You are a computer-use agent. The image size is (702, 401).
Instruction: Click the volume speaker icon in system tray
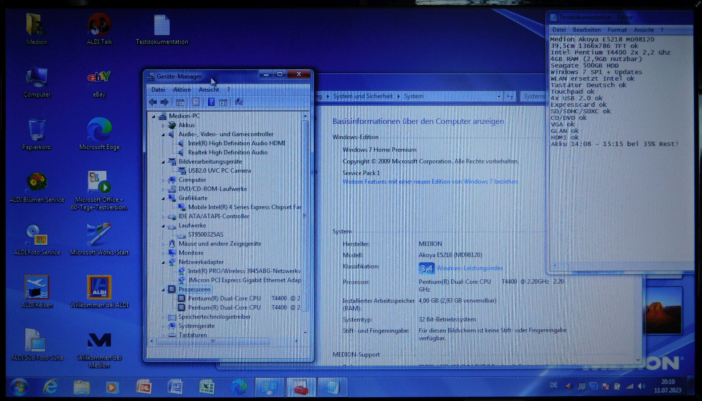point(641,386)
